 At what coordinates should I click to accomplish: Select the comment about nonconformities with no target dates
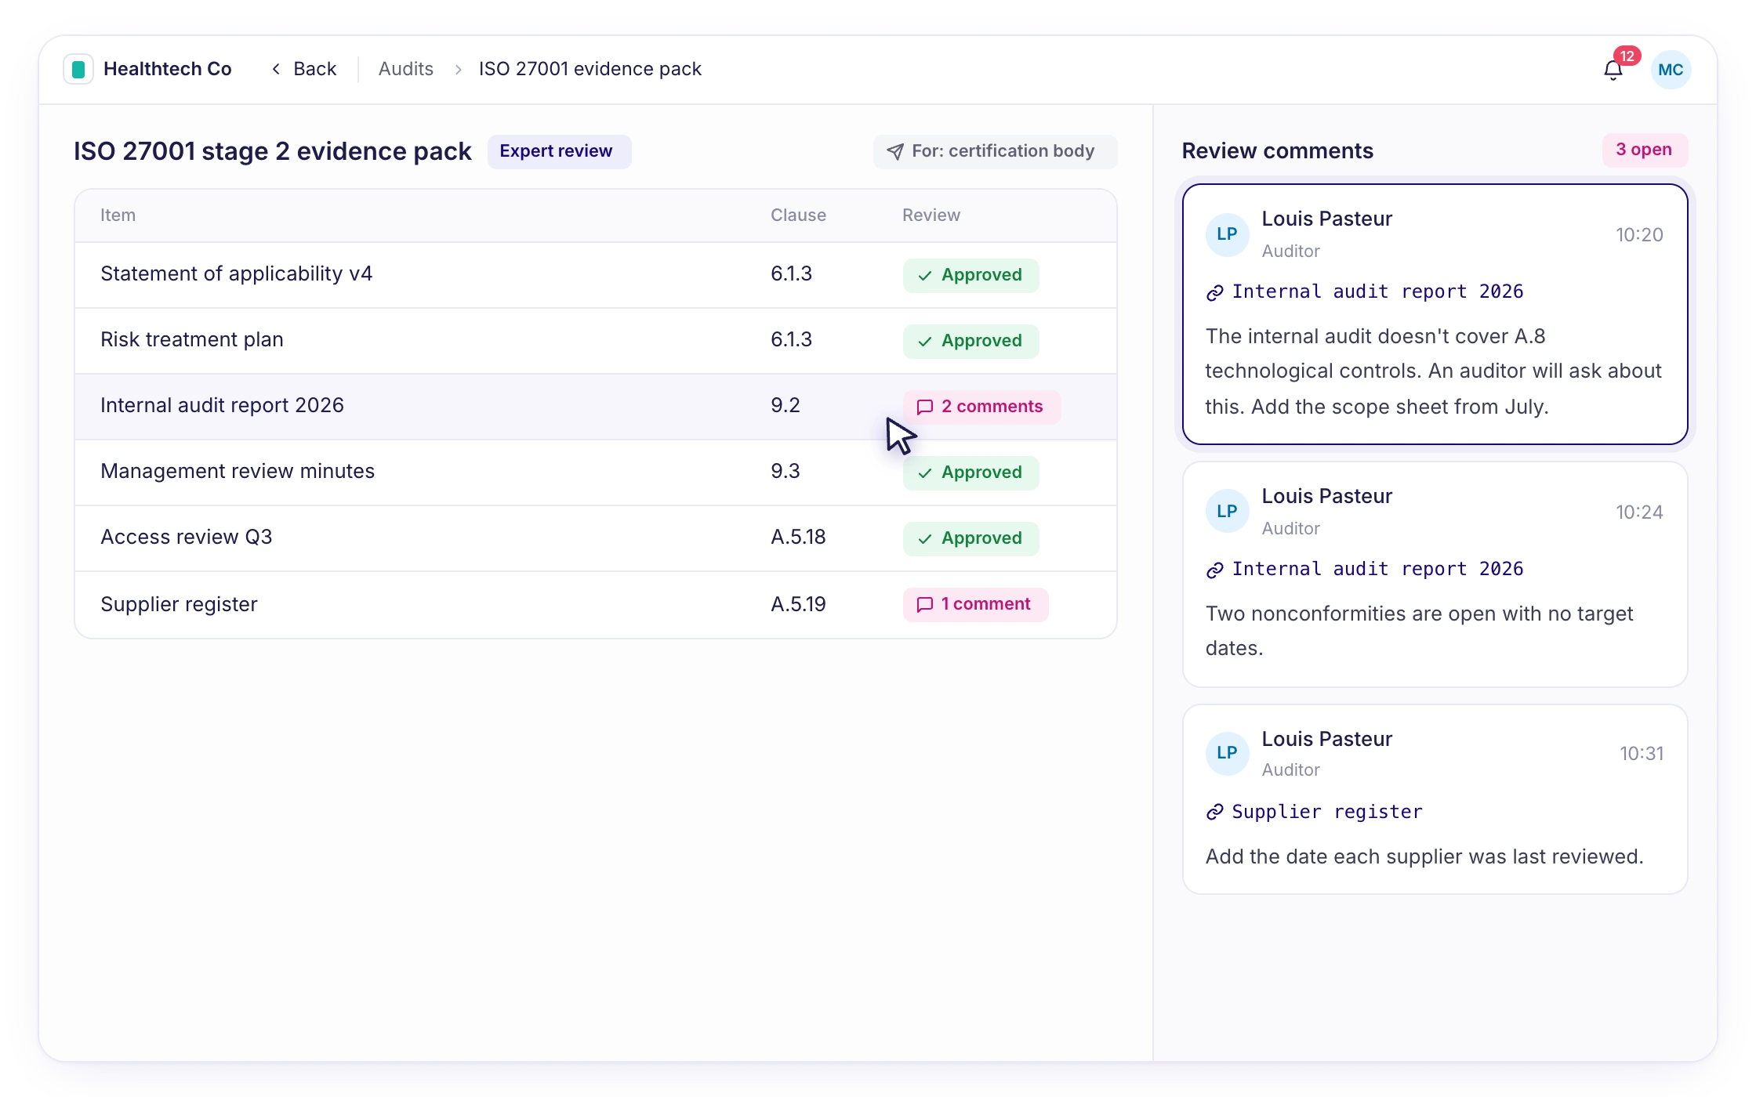(x=1435, y=574)
